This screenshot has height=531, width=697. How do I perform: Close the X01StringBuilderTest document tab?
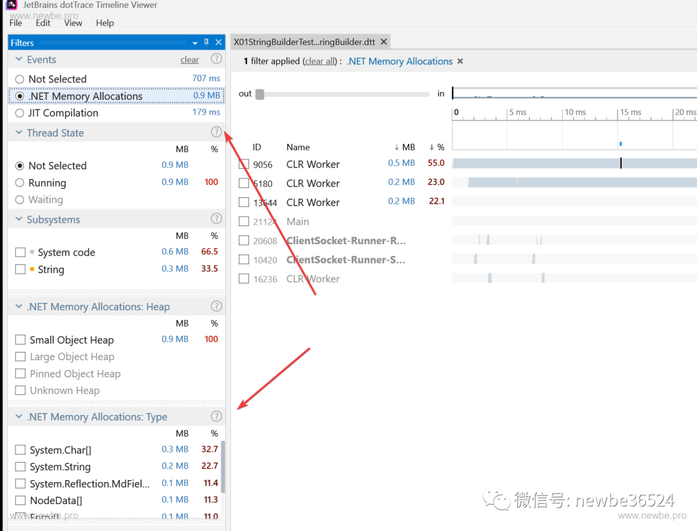coord(383,42)
